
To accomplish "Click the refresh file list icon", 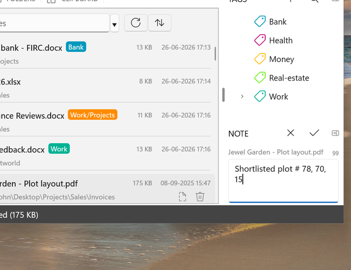I will pos(136,23).
